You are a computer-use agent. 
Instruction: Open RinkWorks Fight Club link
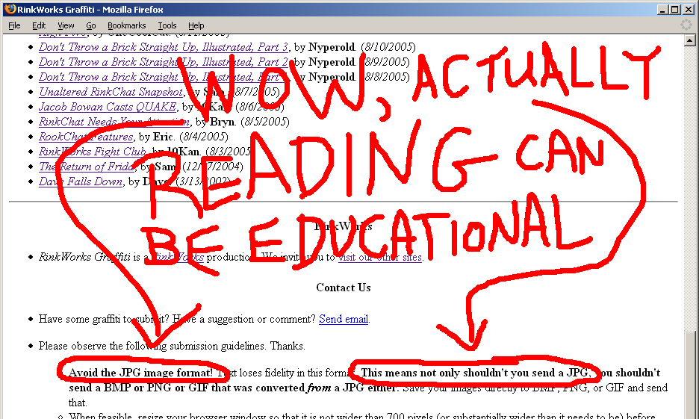[x=93, y=151]
